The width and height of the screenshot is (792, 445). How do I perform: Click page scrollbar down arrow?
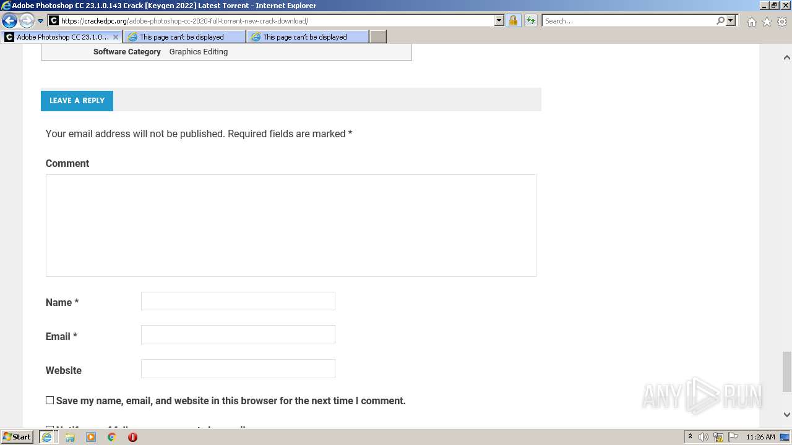coord(786,415)
